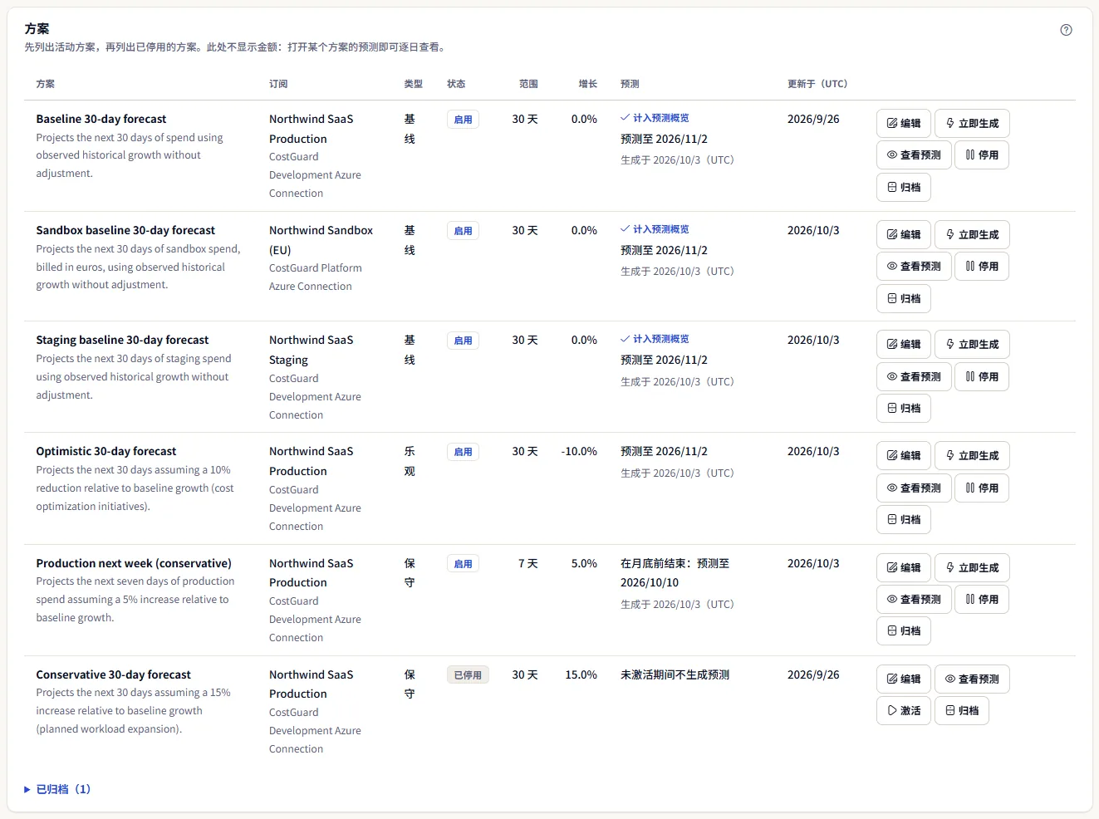
Task: Click 编辑 for Baseline 30-day forecast
Action: (x=904, y=123)
